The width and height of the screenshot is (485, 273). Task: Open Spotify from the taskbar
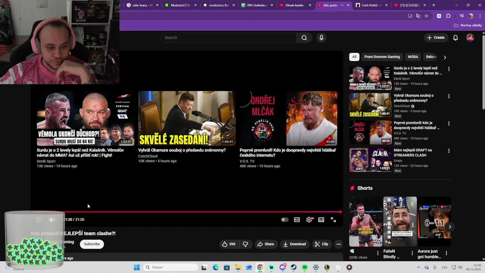pyautogui.click(x=305, y=267)
